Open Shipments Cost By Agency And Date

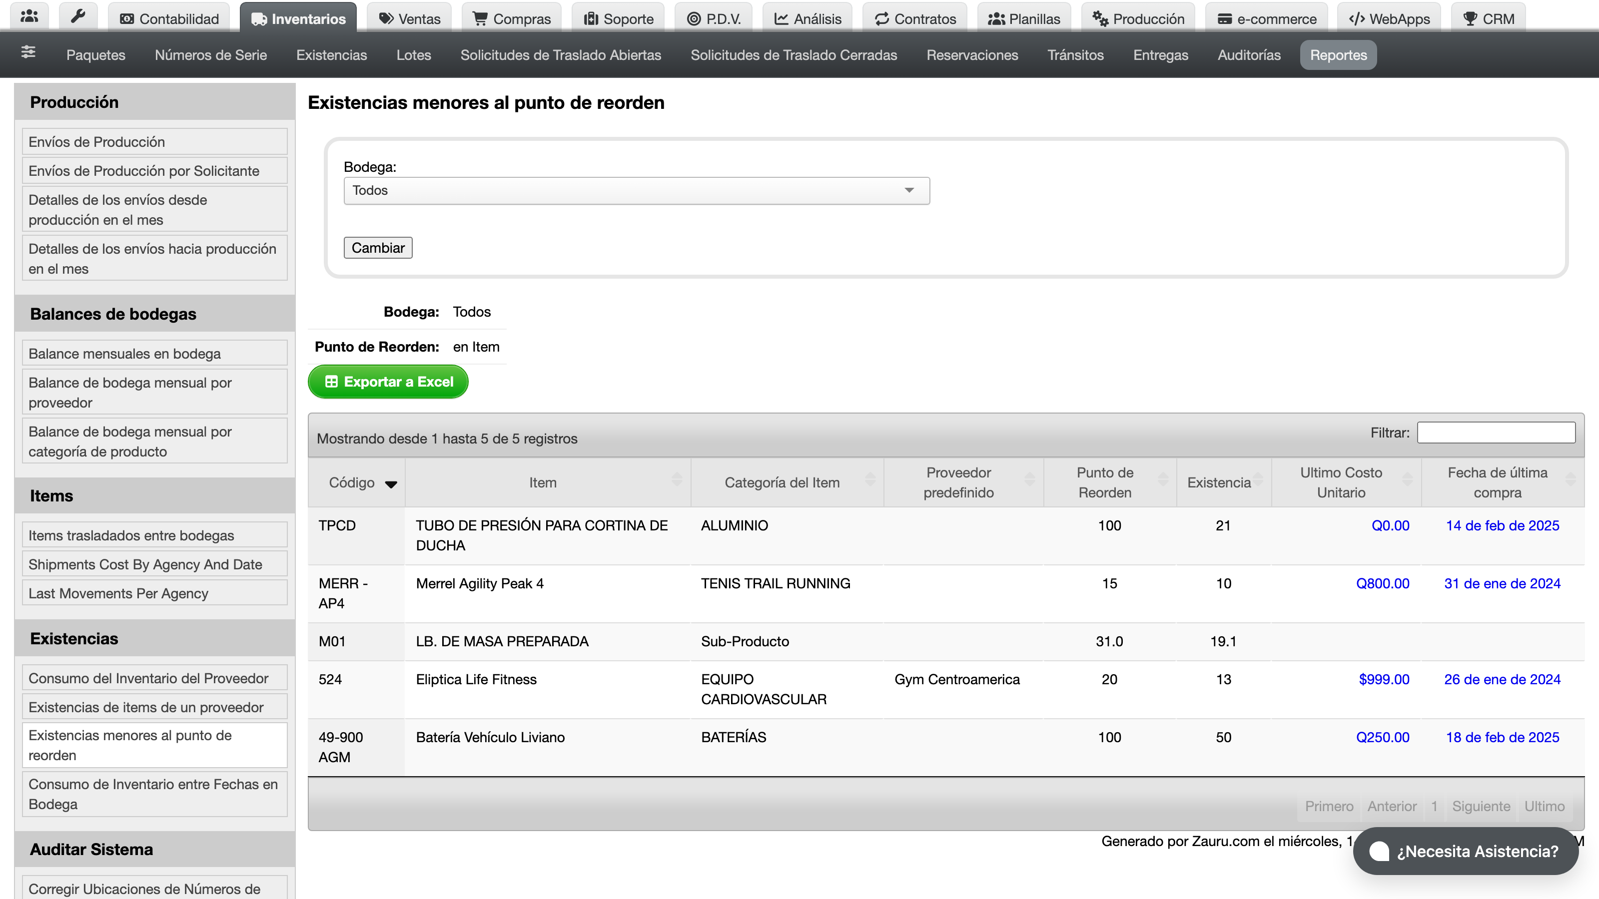coord(154,564)
